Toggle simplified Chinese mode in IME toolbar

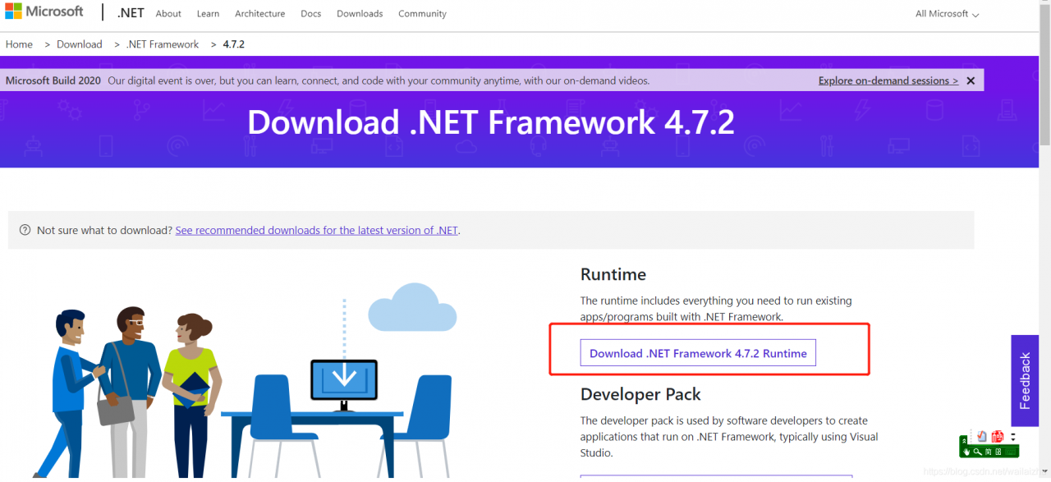pos(988,452)
